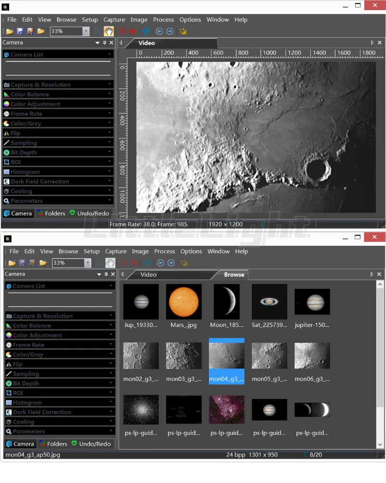The image size is (386, 483).
Task: Toggle the Camera panel pin in the lower window
Action: (x=107, y=274)
